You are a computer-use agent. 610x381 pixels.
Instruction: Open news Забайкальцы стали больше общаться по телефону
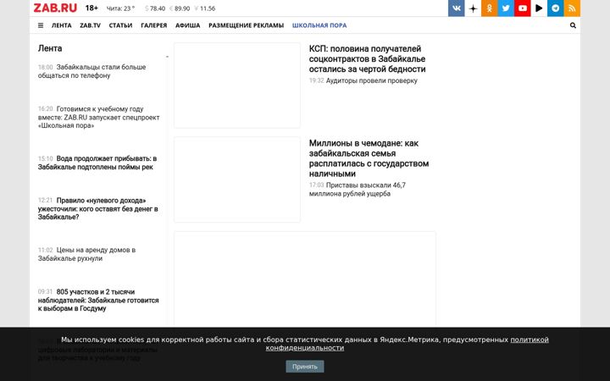tap(91, 71)
